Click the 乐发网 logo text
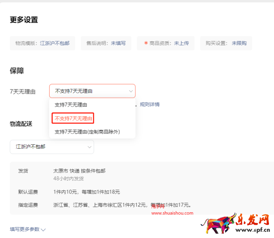 253,220
